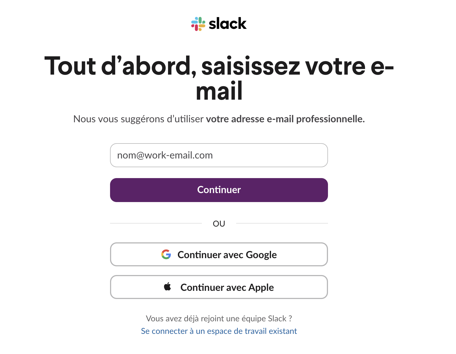Choose Continuer avec Google
This screenshot has height=354, width=456.
219,254
